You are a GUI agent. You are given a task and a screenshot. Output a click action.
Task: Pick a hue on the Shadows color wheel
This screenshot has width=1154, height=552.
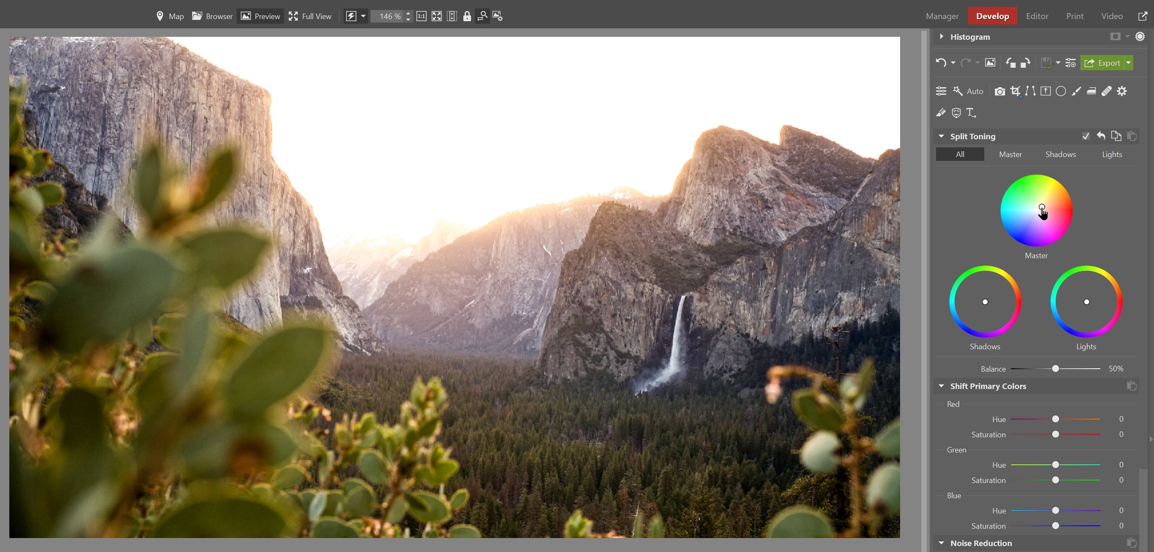985,301
